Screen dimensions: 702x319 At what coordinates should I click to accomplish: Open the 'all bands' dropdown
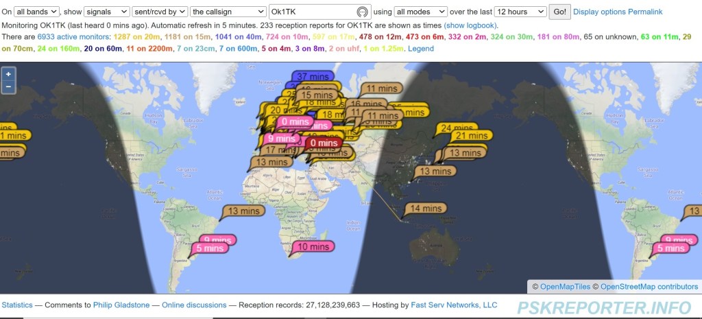coord(37,12)
